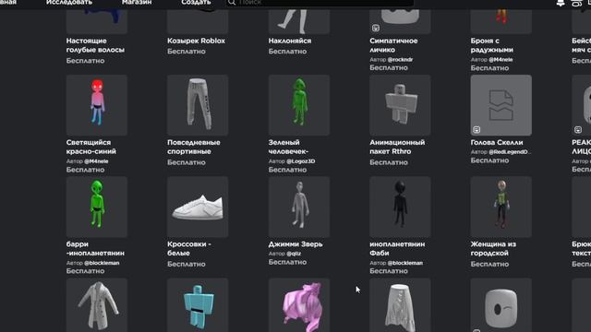Click the Симпатичное личико title

393,45
